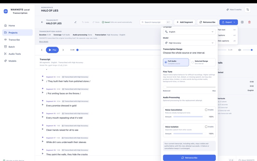This screenshot has width=257, height=161.
Task: Select the Selected Range radio option
Action: click(203, 62)
